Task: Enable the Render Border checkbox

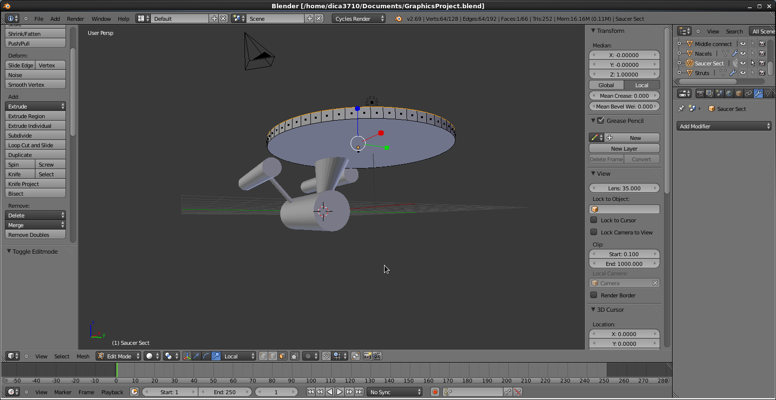Action: click(594, 295)
